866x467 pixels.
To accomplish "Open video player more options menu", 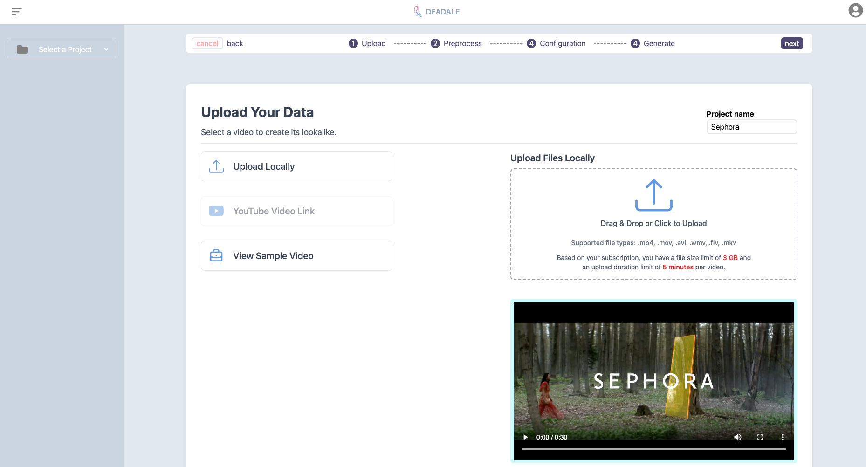I will (783, 437).
